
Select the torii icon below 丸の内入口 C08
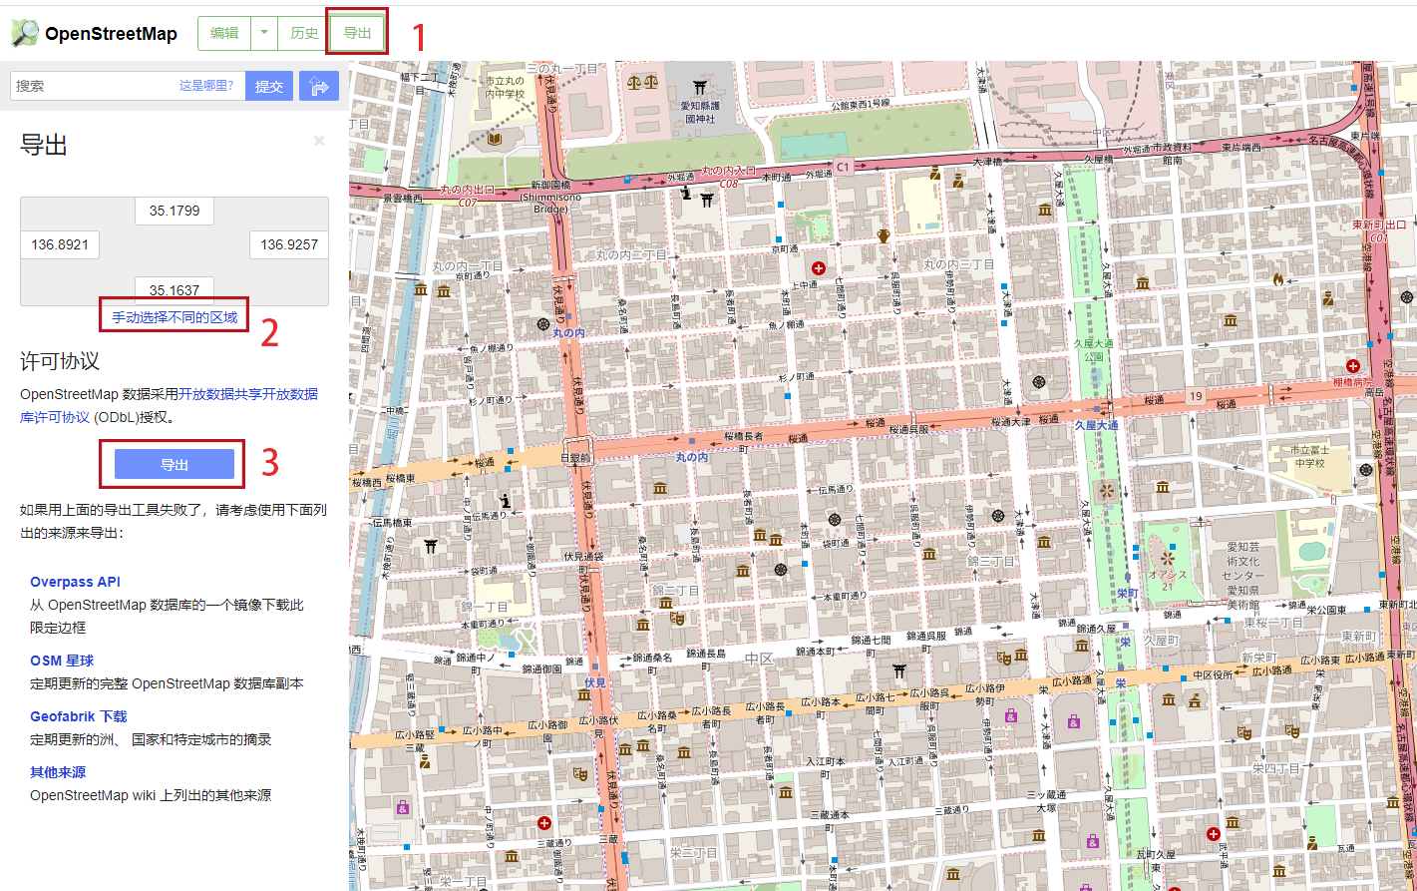(x=707, y=200)
